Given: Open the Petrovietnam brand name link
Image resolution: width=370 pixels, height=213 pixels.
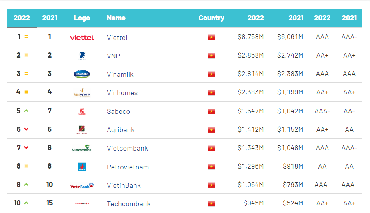Looking at the screenshot, I should (128, 167).
